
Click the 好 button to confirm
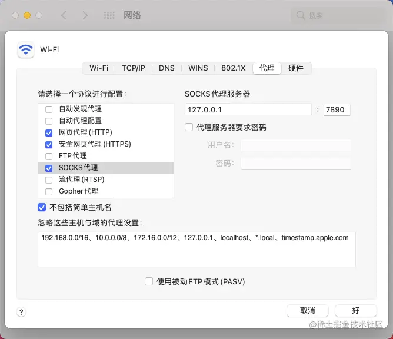(356, 310)
